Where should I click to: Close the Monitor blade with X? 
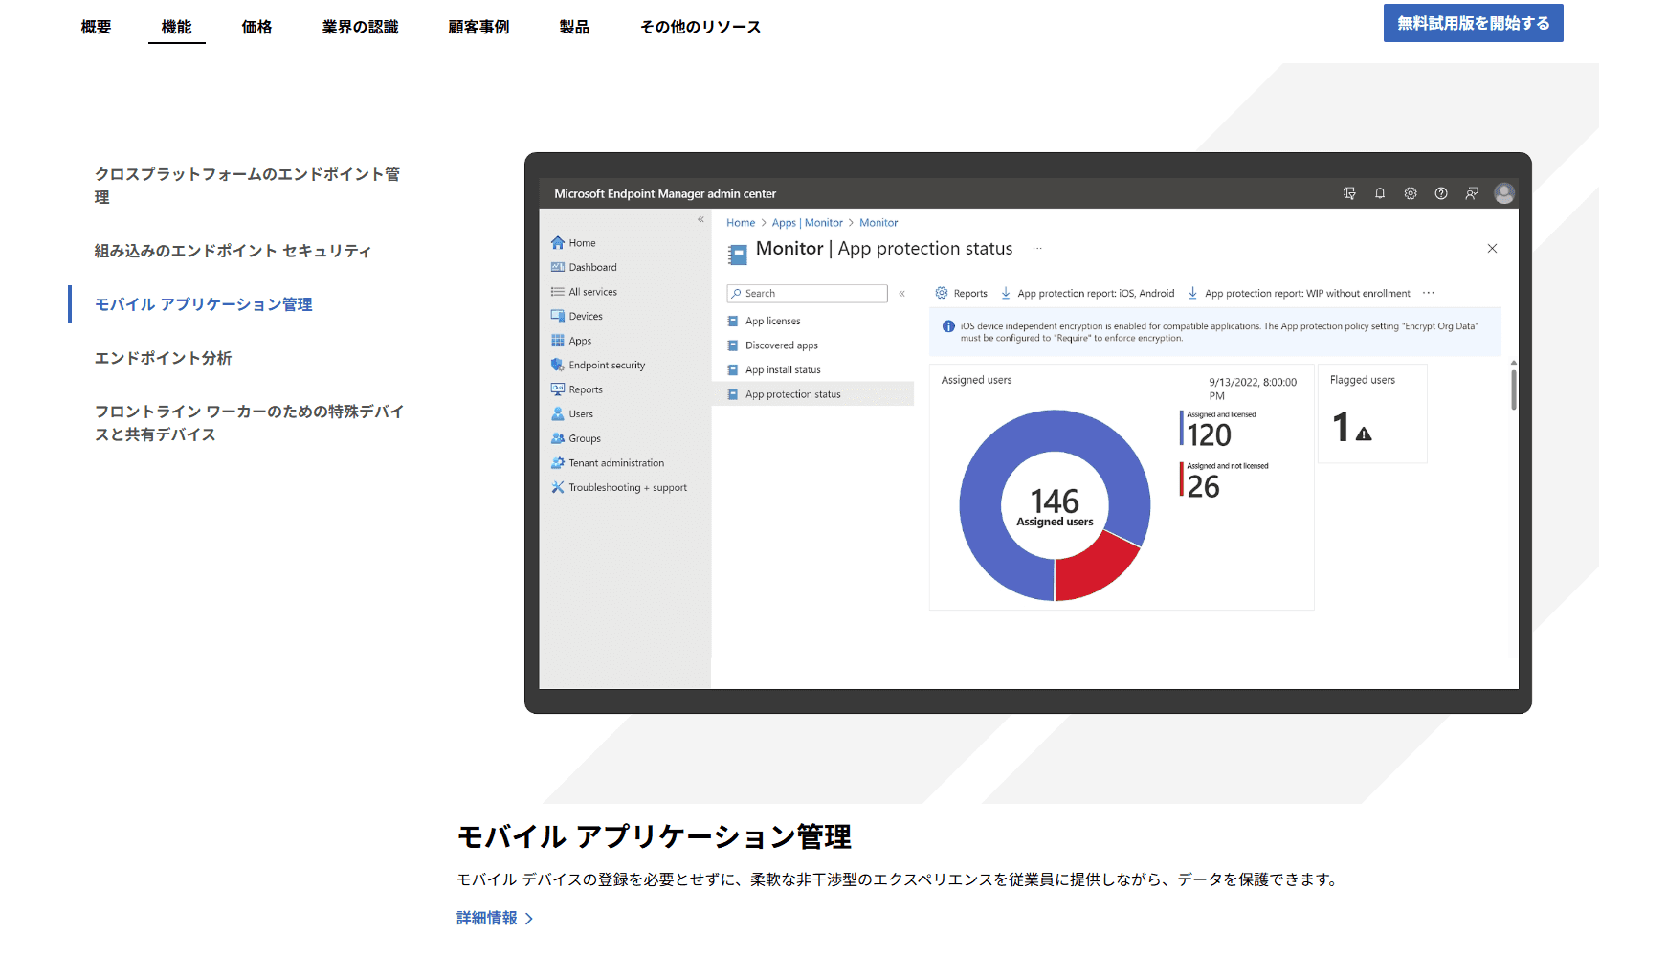pyautogui.click(x=1492, y=249)
